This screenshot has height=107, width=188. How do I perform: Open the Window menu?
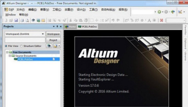(11, 15)
